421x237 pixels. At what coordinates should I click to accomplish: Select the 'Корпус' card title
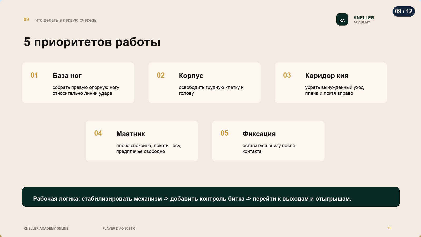[x=191, y=76]
